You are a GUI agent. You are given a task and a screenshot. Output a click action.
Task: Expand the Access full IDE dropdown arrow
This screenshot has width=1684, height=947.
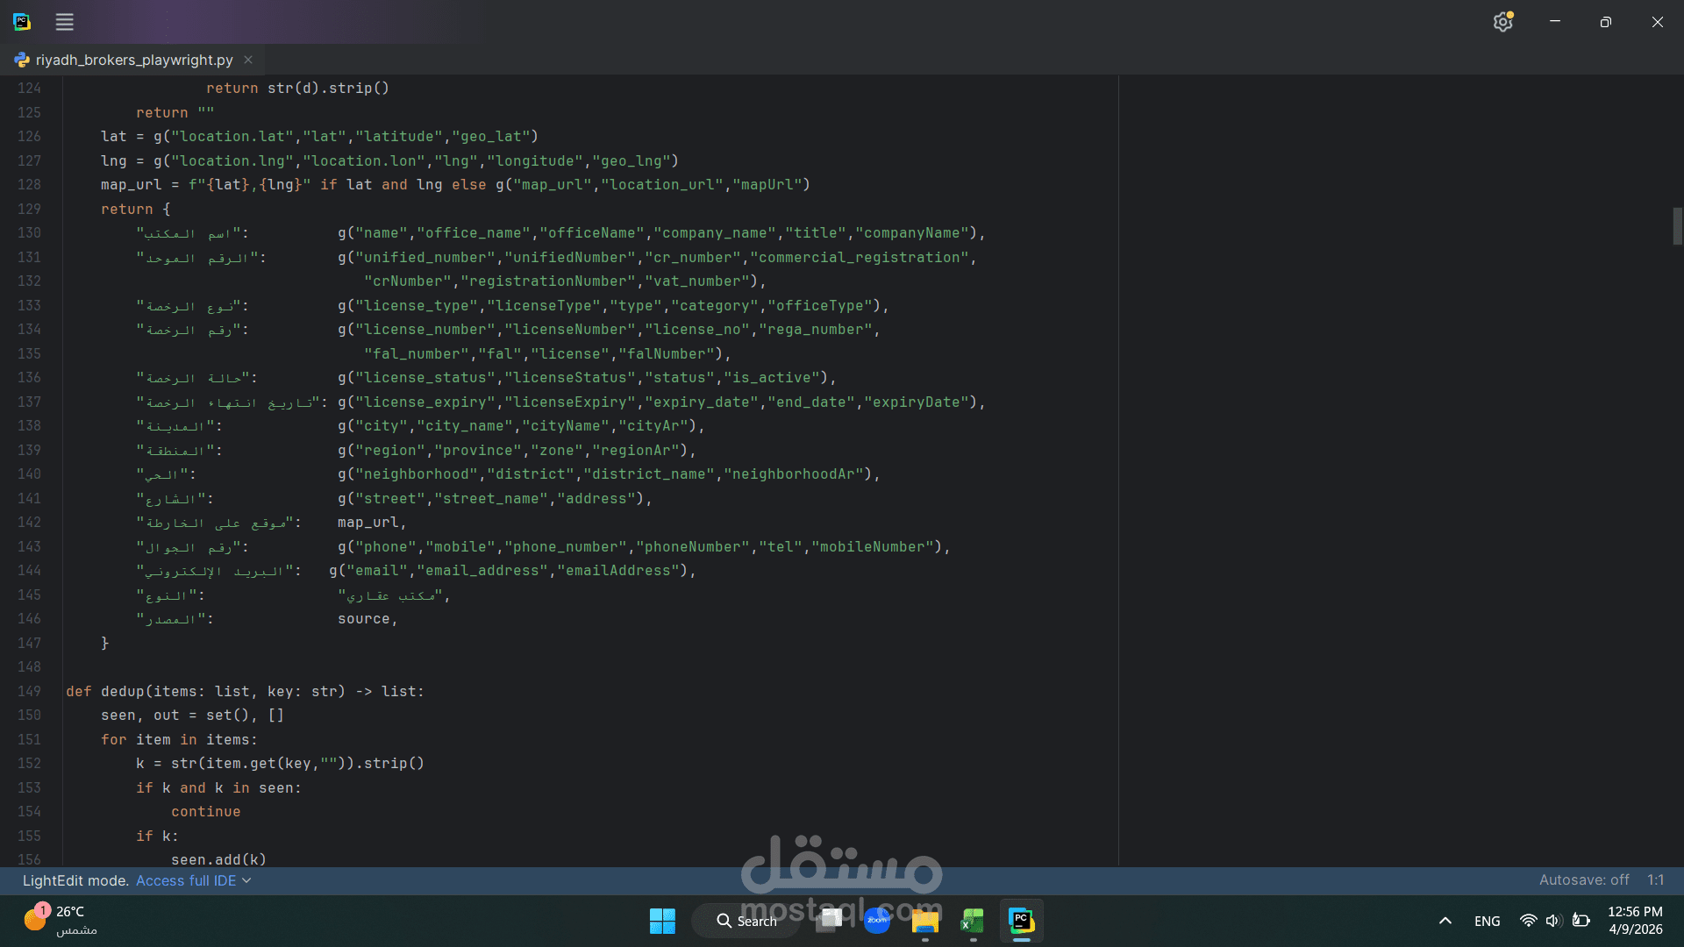pos(246,880)
